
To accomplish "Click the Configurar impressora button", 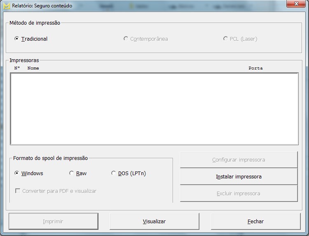I will click(239, 160).
